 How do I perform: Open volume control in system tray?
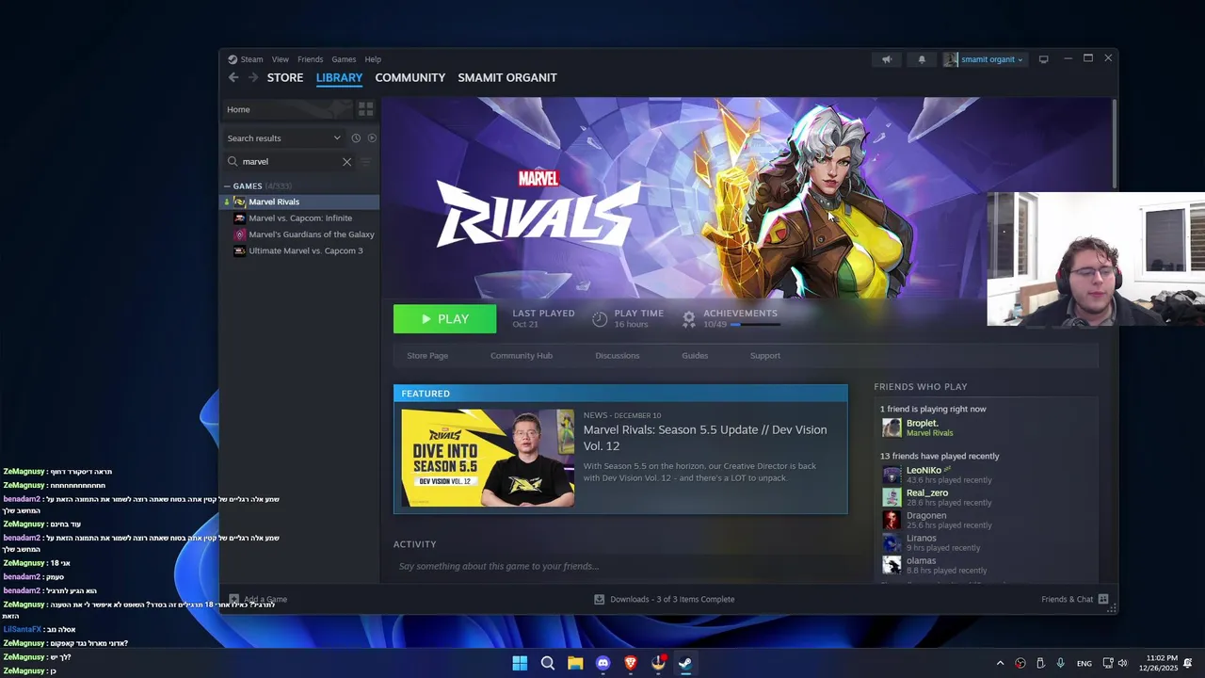tap(1122, 663)
